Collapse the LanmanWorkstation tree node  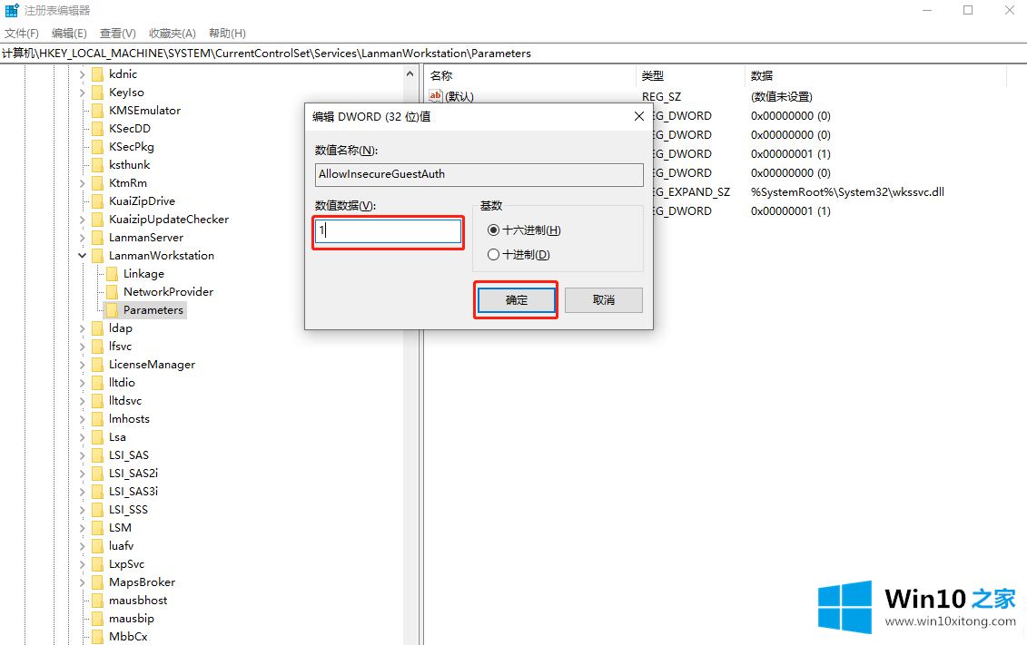[83, 256]
